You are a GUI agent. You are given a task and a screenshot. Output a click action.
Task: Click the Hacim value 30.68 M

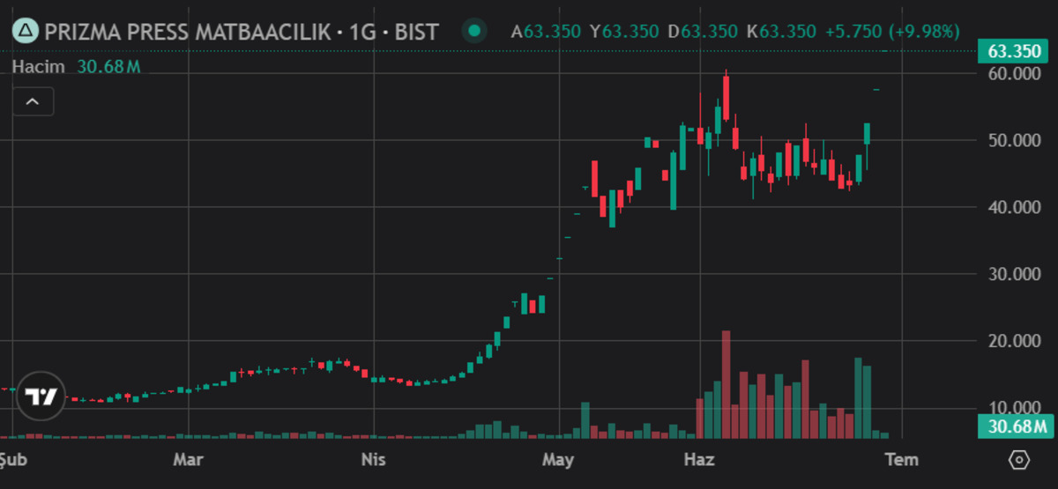point(109,66)
